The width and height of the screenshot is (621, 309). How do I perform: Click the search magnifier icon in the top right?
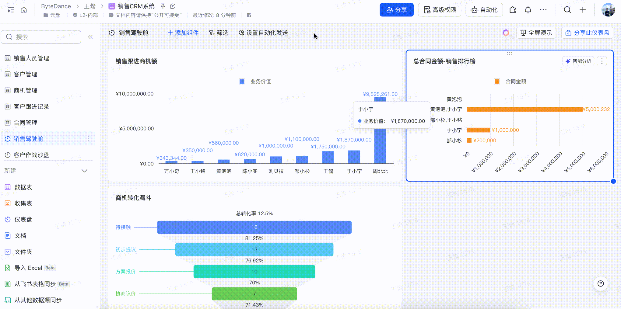[567, 10]
